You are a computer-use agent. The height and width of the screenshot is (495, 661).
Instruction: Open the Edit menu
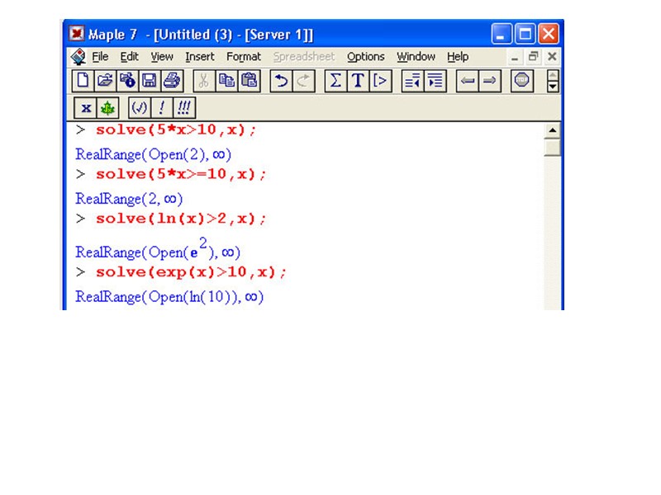tap(129, 56)
